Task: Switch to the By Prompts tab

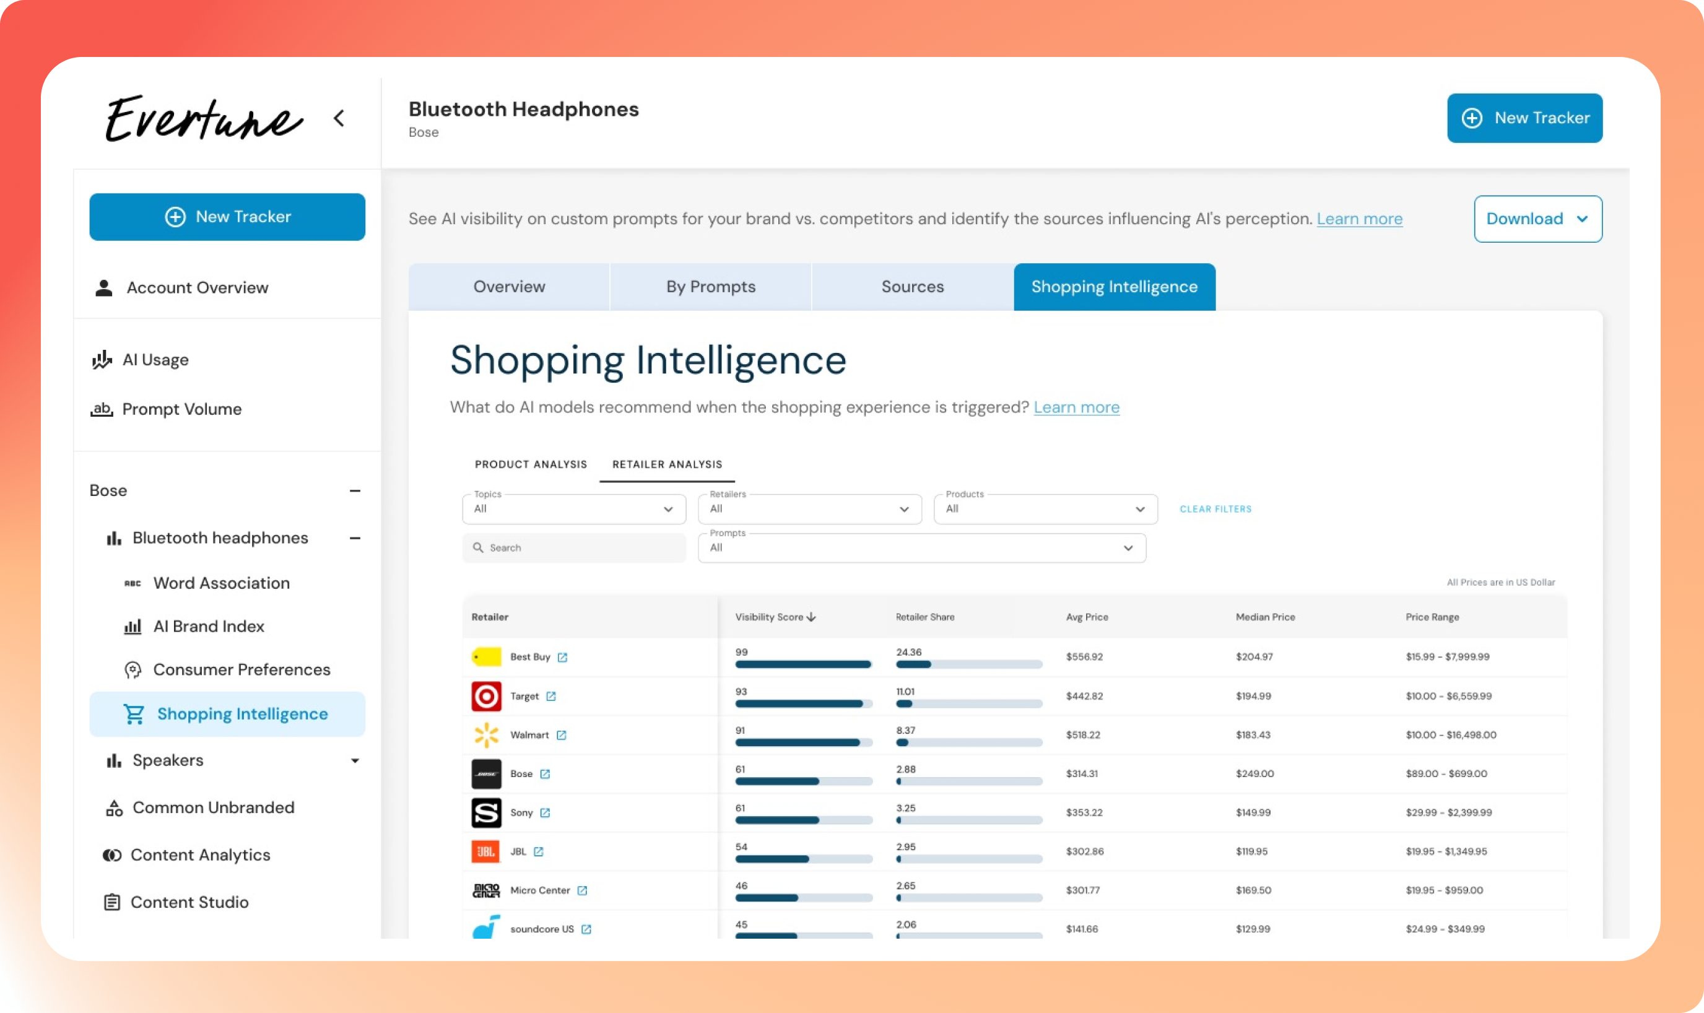Action: pyautogui.click(x=710, y=287)
